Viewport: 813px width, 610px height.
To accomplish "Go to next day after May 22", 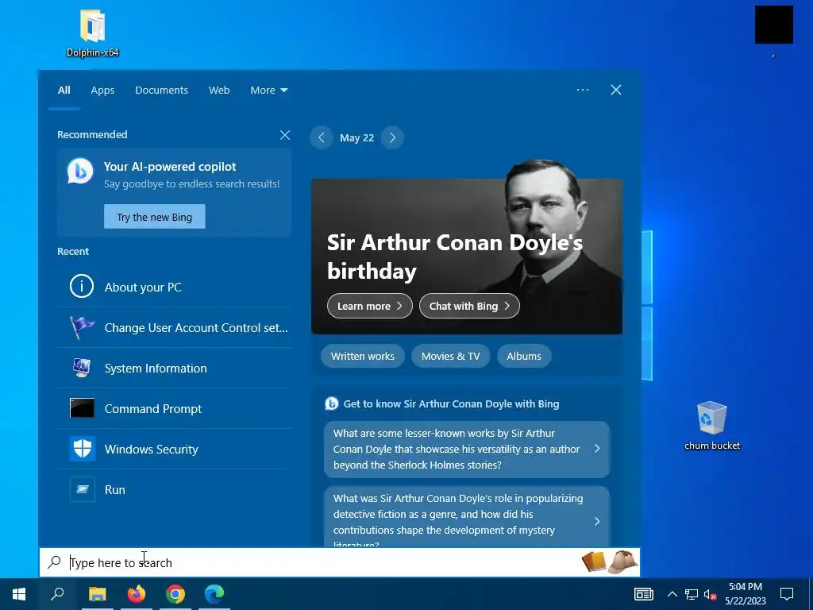I will tap(392, 137).
